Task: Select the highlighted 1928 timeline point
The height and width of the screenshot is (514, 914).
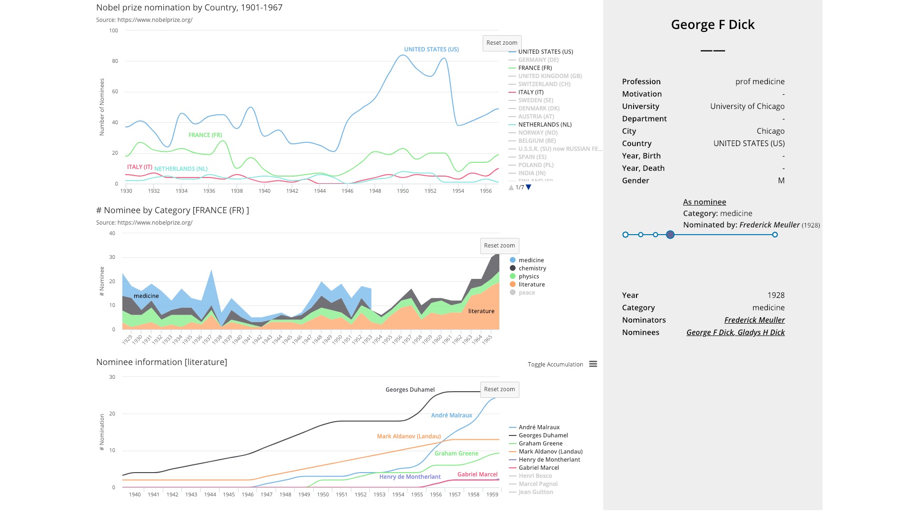Action: [x=670, y=235]
